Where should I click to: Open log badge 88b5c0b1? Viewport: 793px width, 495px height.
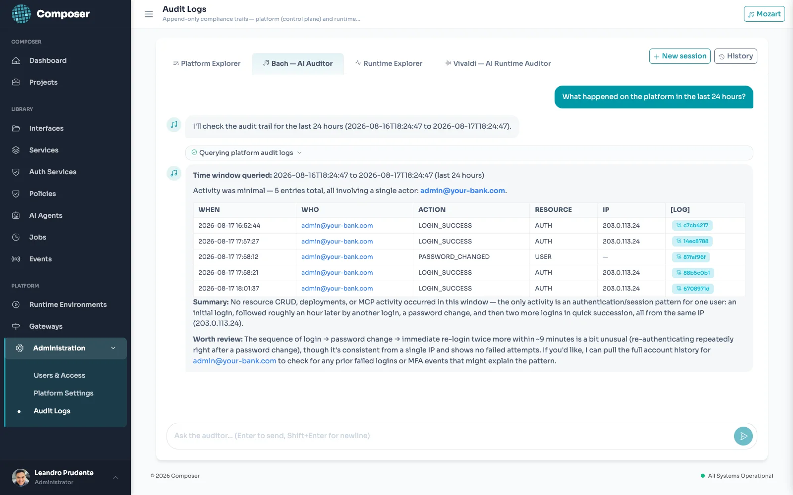[693, 273]
